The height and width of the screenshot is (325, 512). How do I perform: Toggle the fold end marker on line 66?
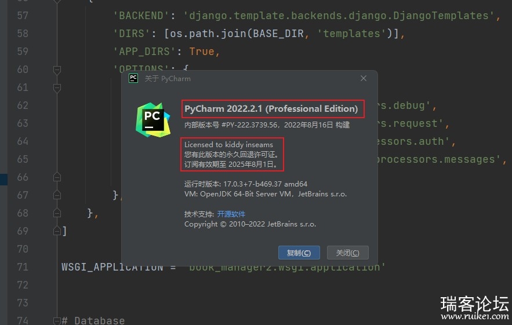click(57, 177)
